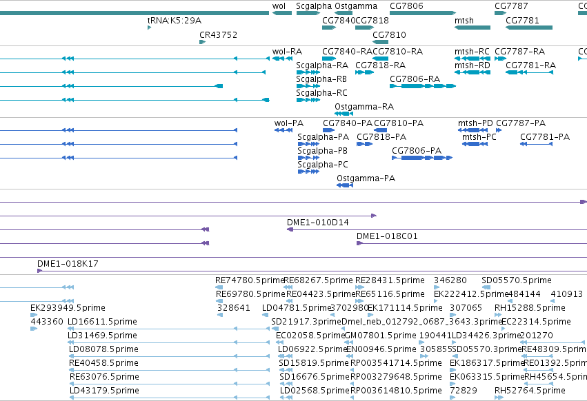Click the CG7810-RA transcript label
This screenshot has width=587, height=401.
tap(397, 52)
